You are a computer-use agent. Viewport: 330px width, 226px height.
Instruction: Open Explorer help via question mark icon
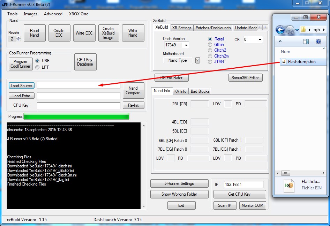(318, 42)
